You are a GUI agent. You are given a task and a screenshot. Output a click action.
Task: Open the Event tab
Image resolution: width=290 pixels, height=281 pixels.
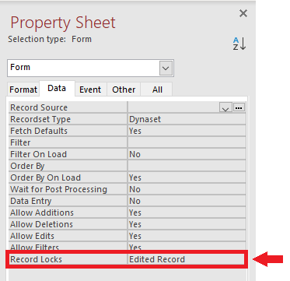[90, 90]
